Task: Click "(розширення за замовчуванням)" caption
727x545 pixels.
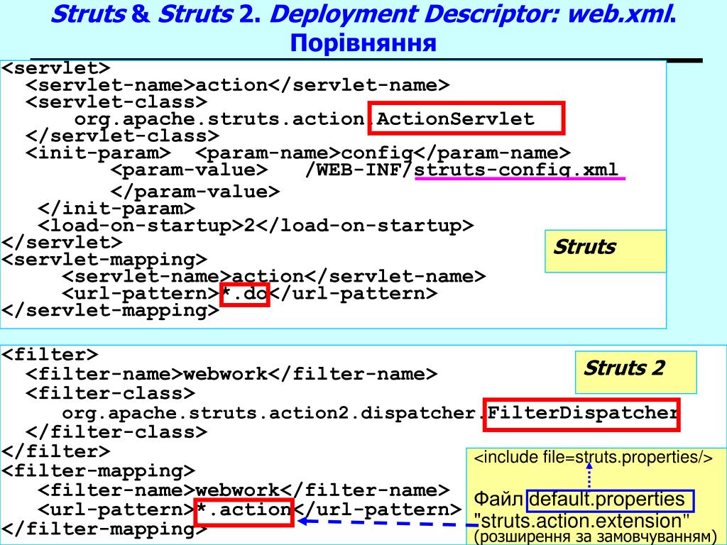Action: [x=596, y=537]
